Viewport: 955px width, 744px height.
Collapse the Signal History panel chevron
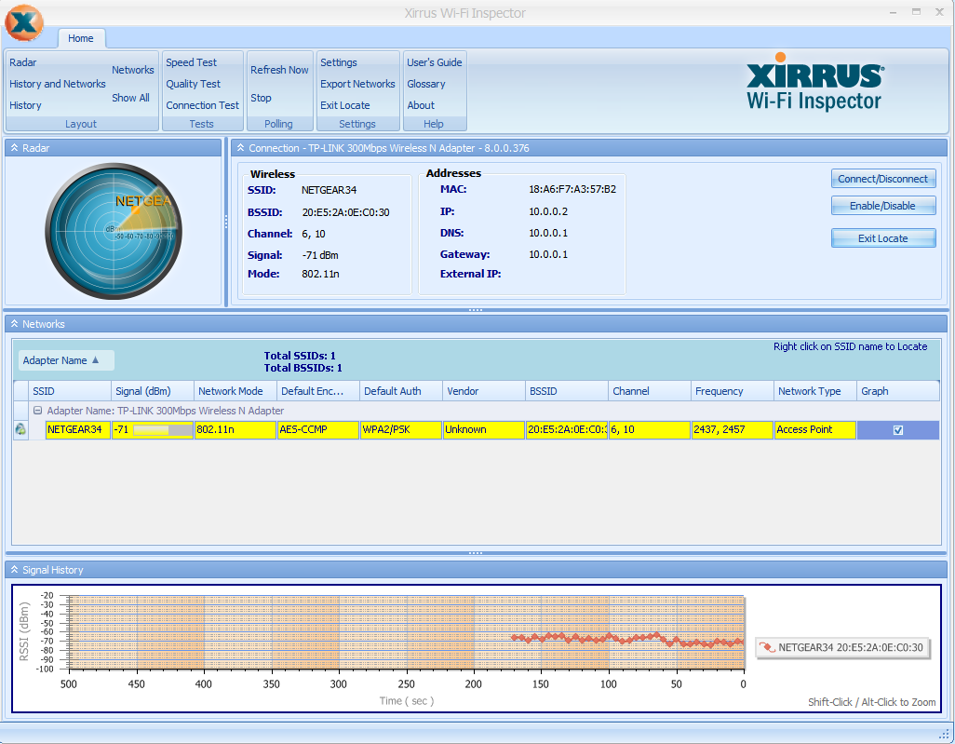(x=15, y=570)
